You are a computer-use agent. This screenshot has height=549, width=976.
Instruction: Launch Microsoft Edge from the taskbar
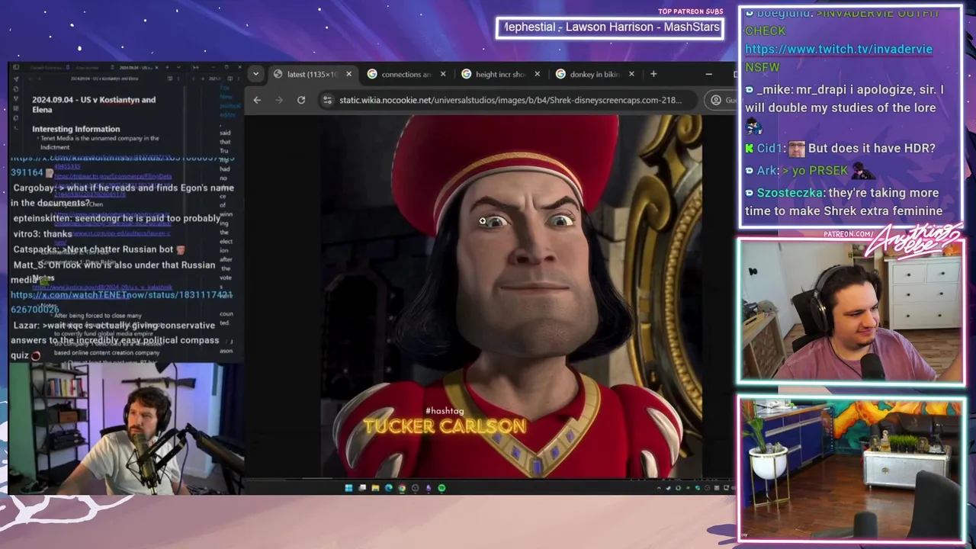389,488
